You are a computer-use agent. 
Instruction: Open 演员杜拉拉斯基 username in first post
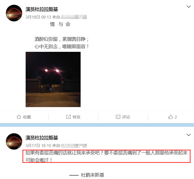coord(42,9)
